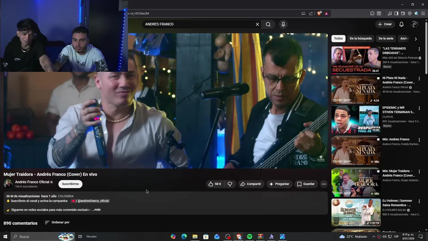Open browser search tabs icon
Viewport: 428px width, 241px height.
[379, 13]
